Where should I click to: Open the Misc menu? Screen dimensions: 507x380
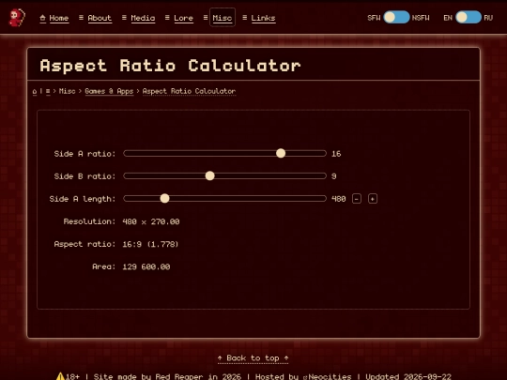click(223, 18)
